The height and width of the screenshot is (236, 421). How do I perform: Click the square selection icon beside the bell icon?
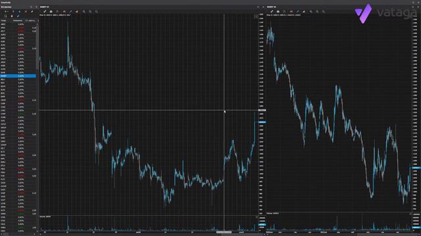(x=6, y=16)
